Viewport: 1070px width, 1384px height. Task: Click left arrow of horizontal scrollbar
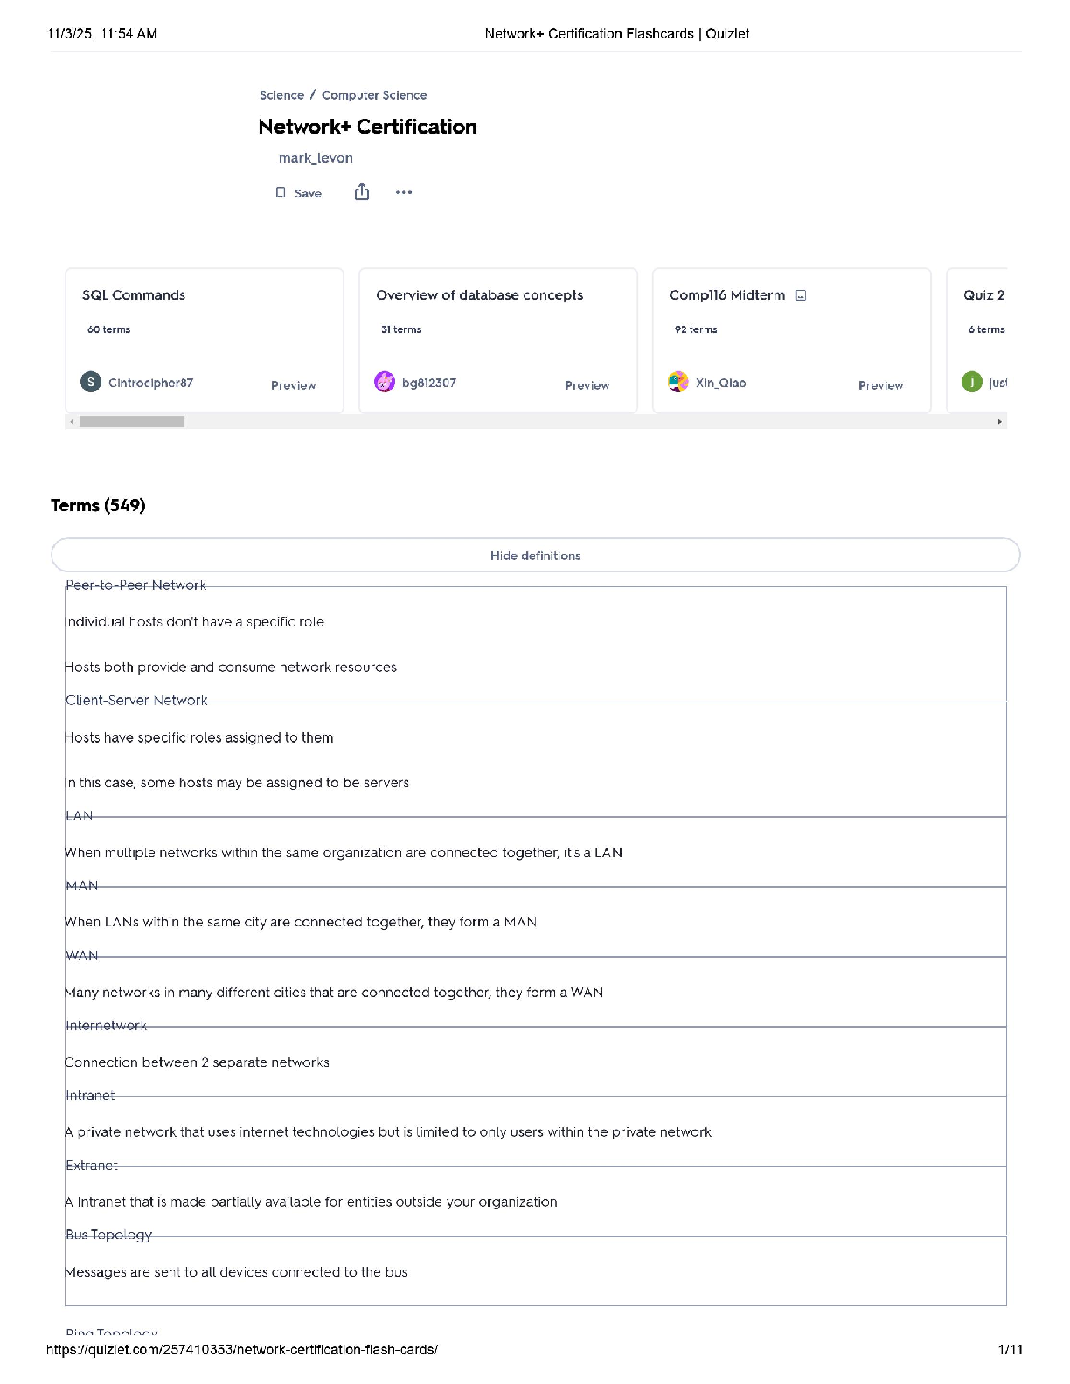[72, 422]
